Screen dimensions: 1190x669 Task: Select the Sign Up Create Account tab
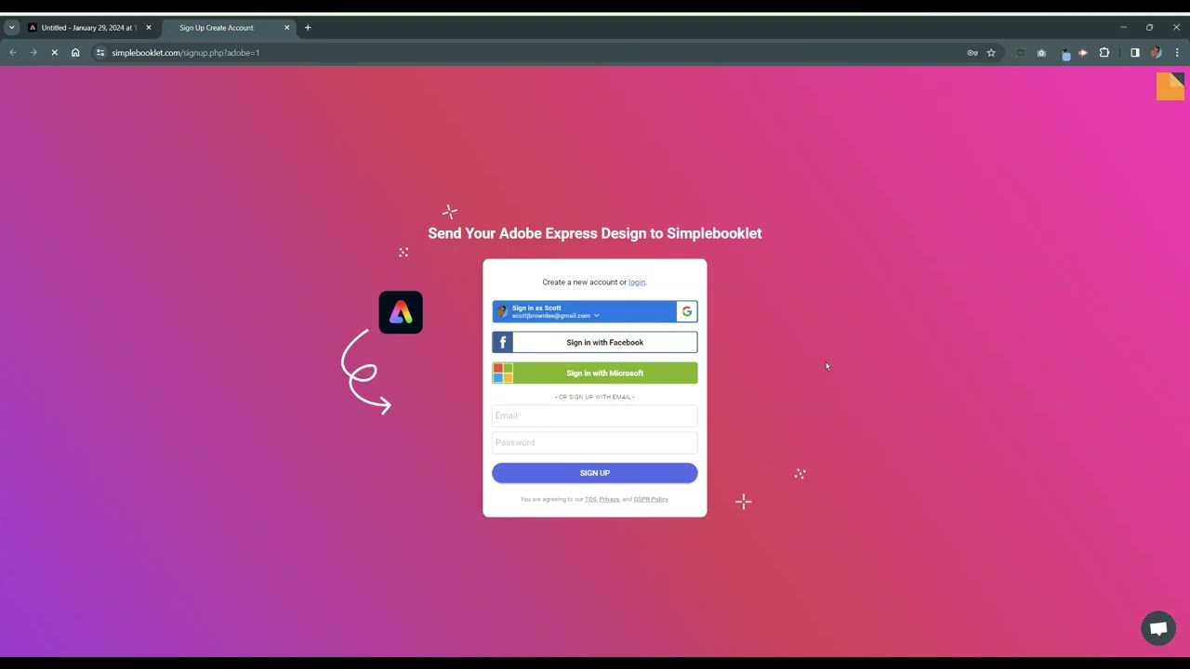pyautogui.click(x=229, y=28)
